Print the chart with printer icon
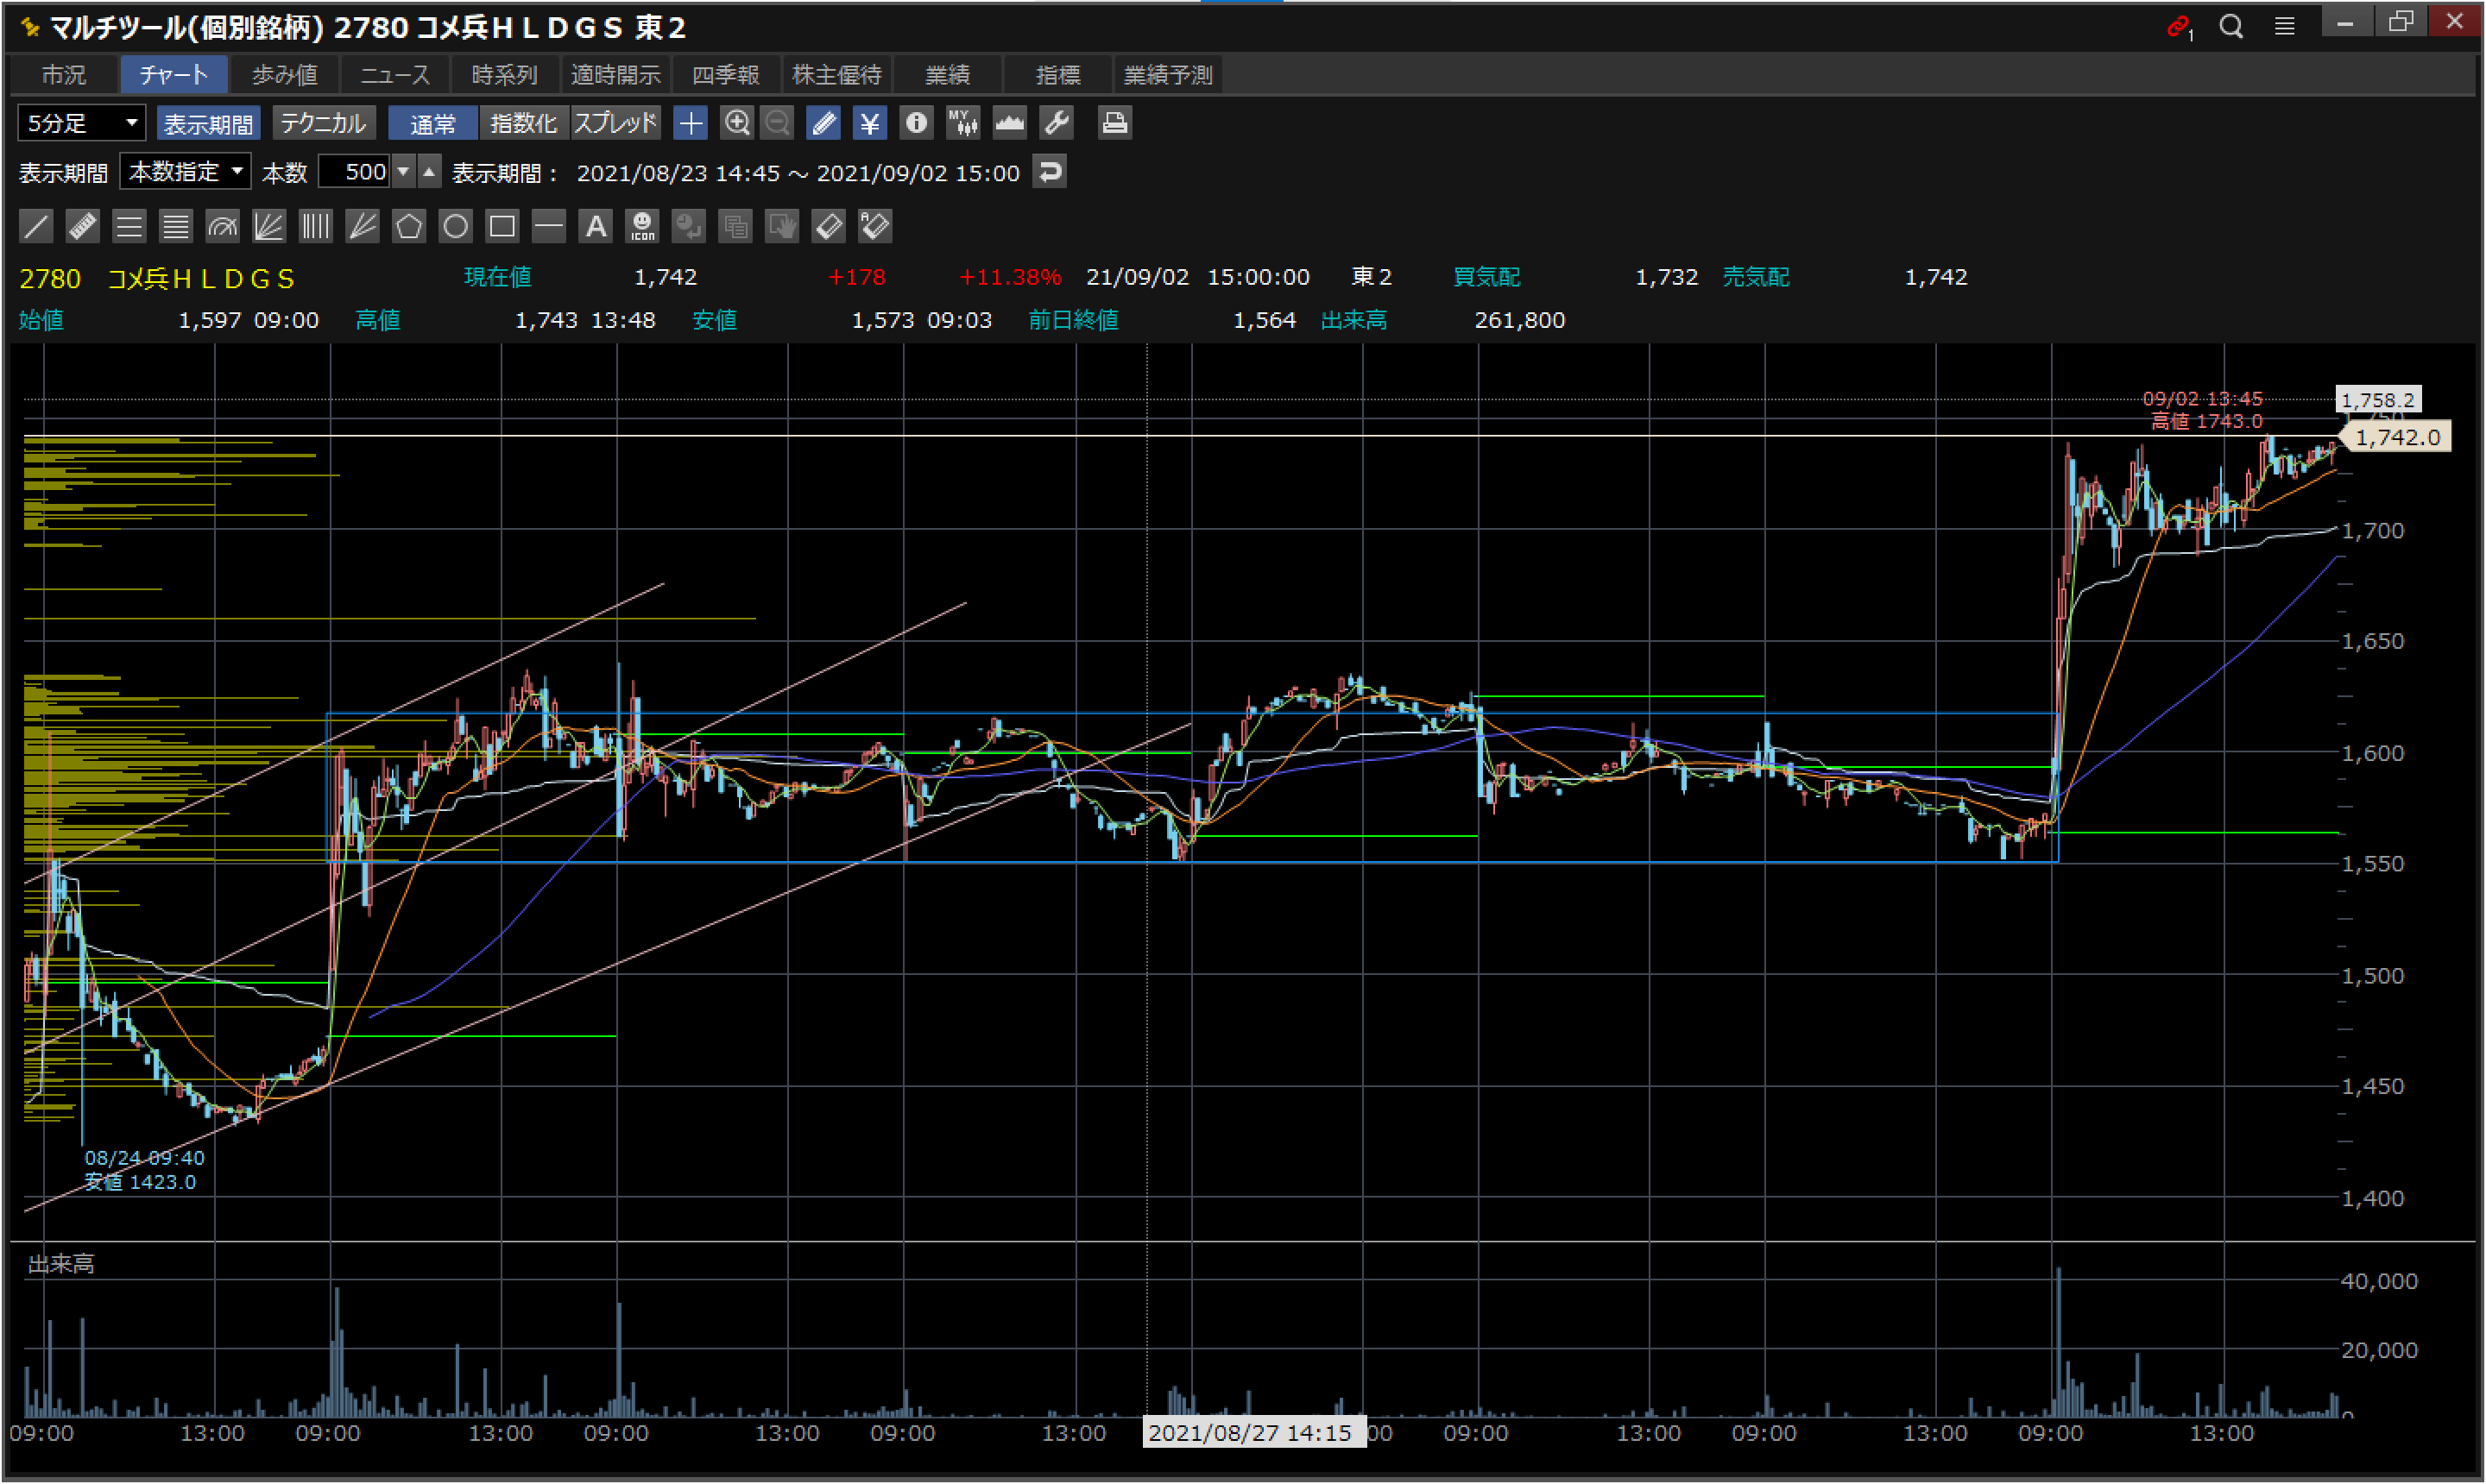2486x1484 pixels. pos(1114,123)
